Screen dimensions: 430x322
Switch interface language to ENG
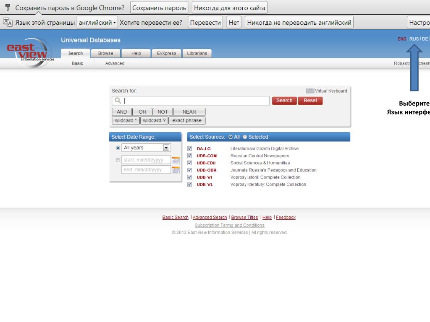tap(402, 39)
